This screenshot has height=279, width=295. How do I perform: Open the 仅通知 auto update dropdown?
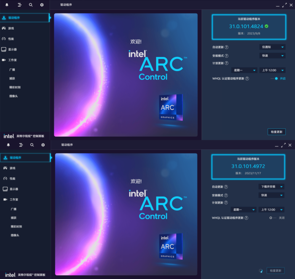point(272,47)
